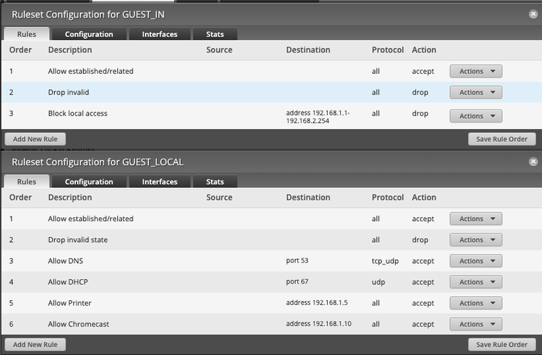Save Rule Order for GUEST_LOCAL
The width and height of the screenshot is (542, 355).
point(502,344)
